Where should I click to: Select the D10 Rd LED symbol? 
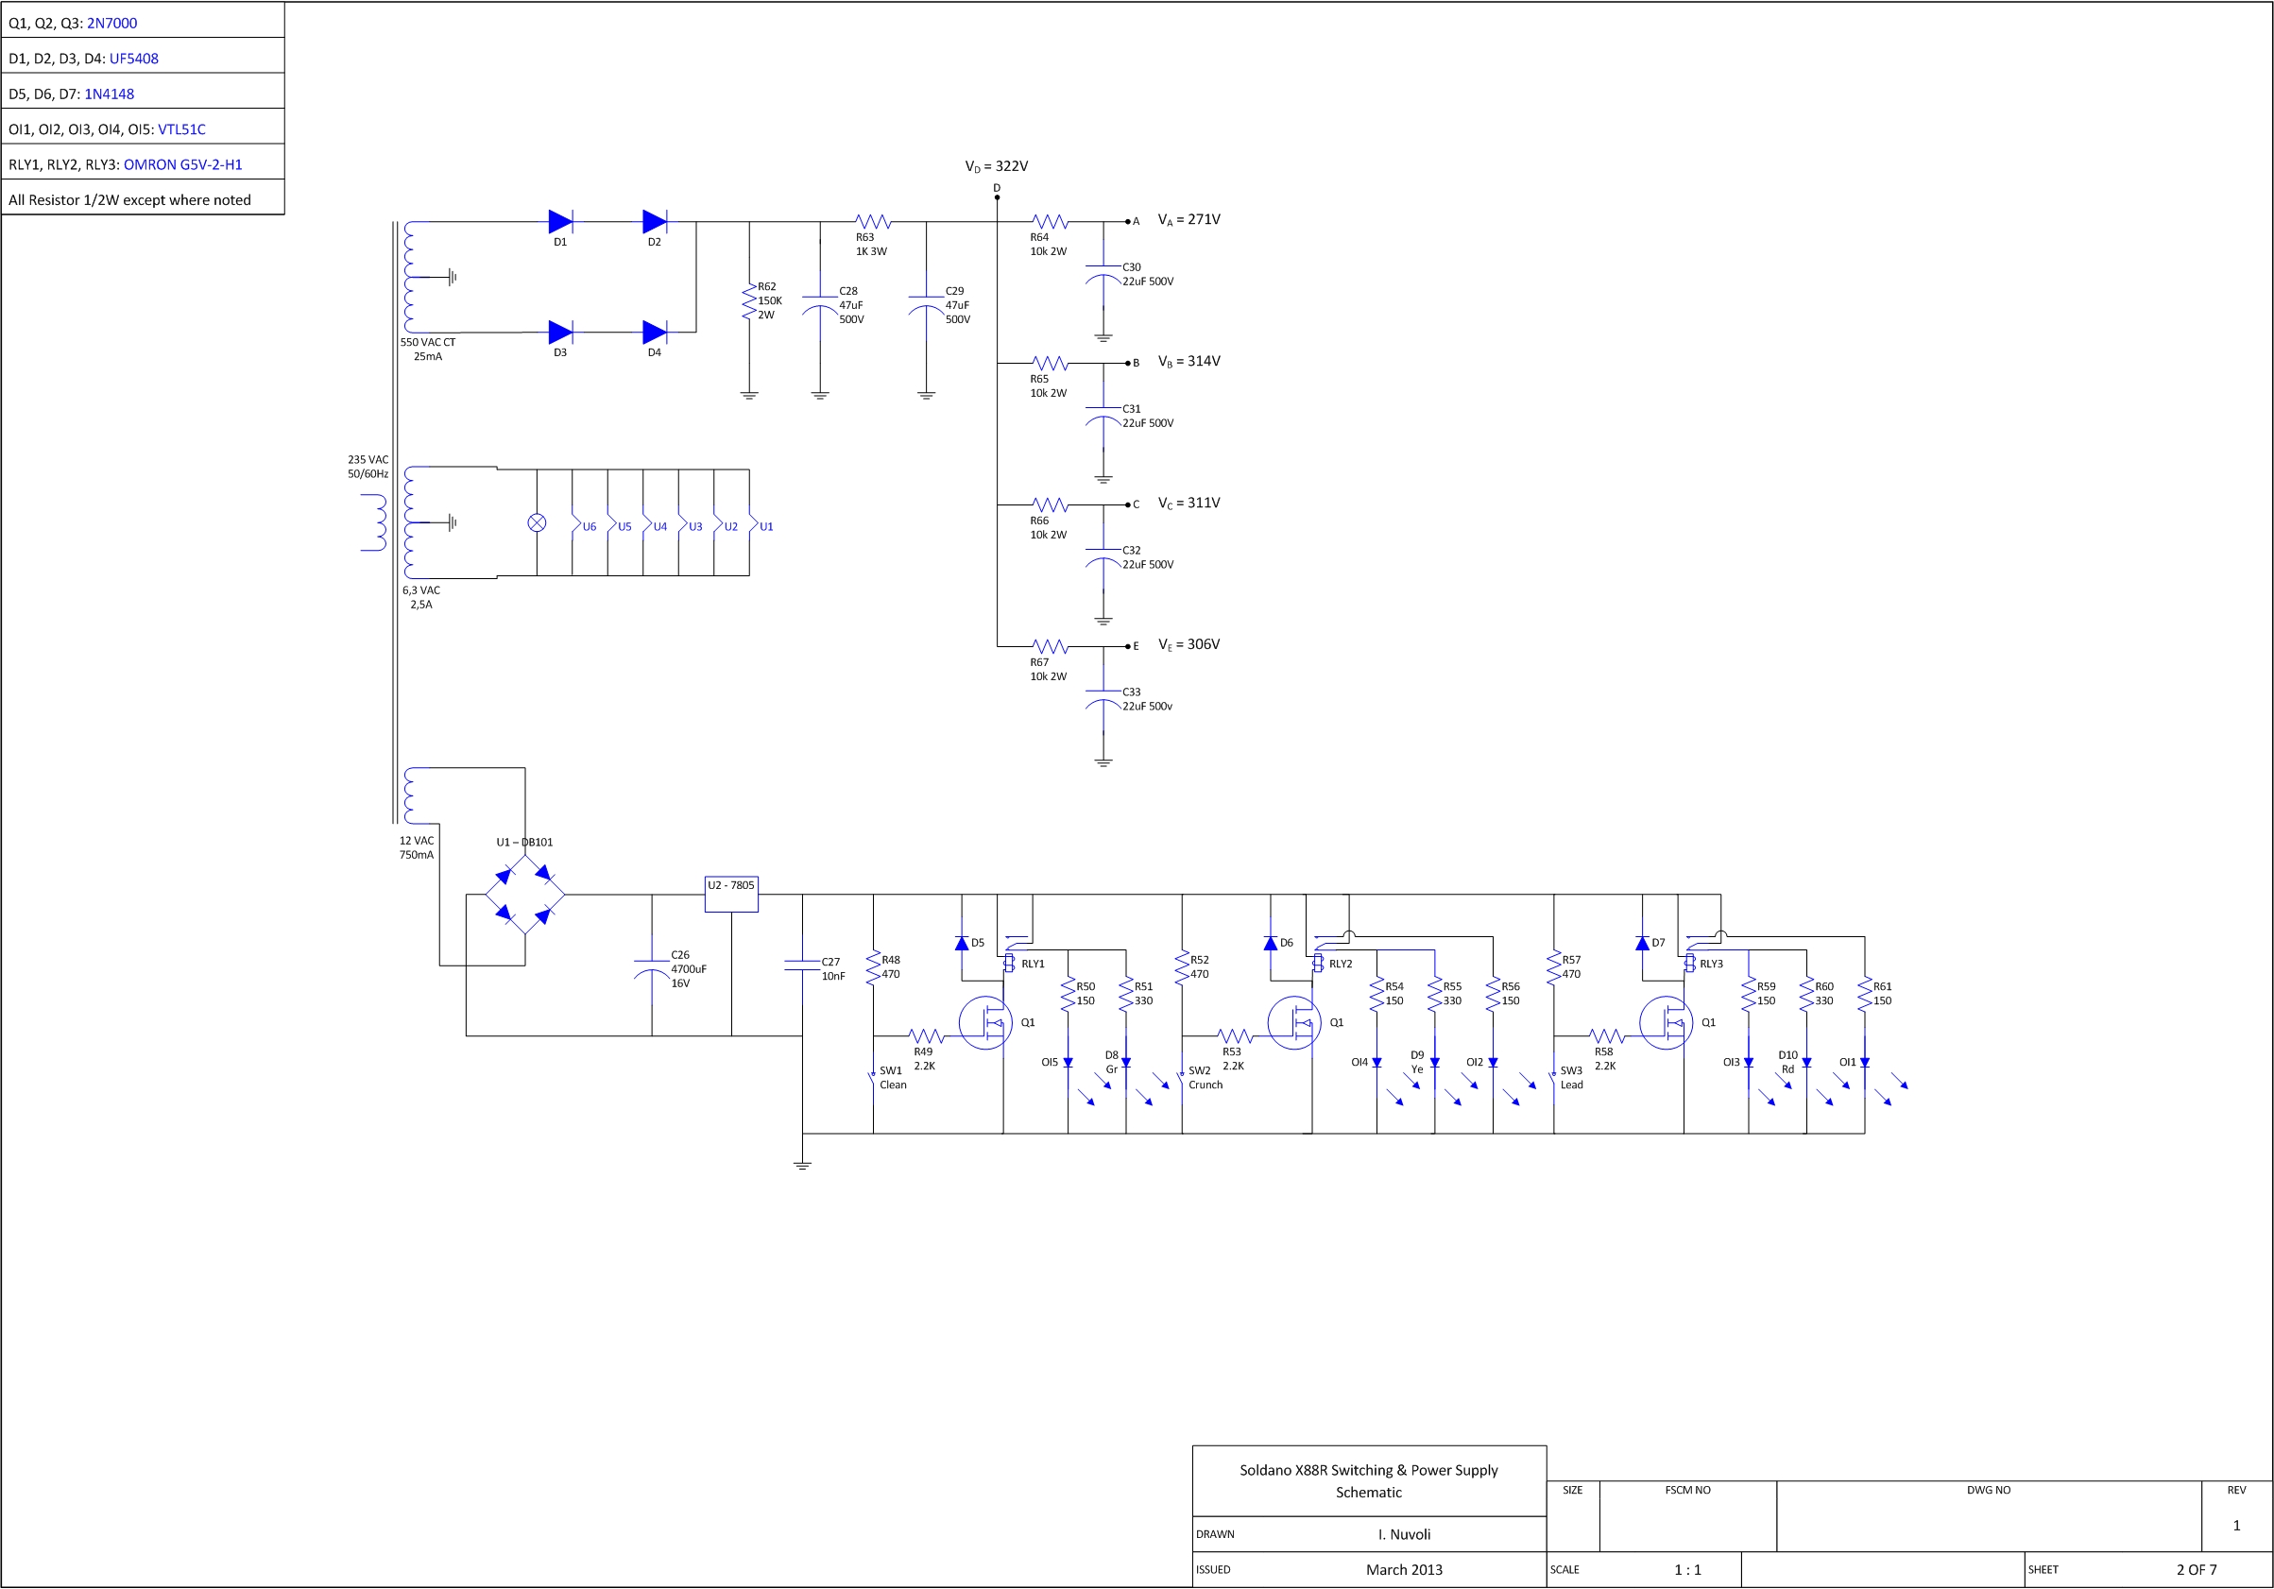(1806, 1063)
